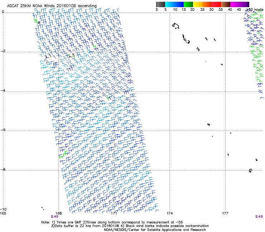Select the '174' longitude axis label
Image resolution: width=265 pixels, height=232 pixels.
pos(169,213)
